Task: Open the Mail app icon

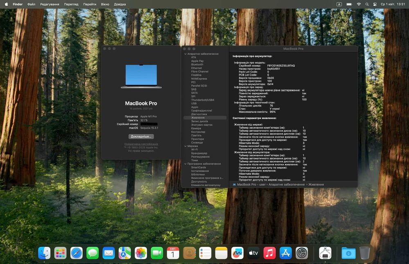Action: coord(108,253)
